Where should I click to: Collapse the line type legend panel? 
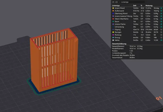tap(113, 2)
